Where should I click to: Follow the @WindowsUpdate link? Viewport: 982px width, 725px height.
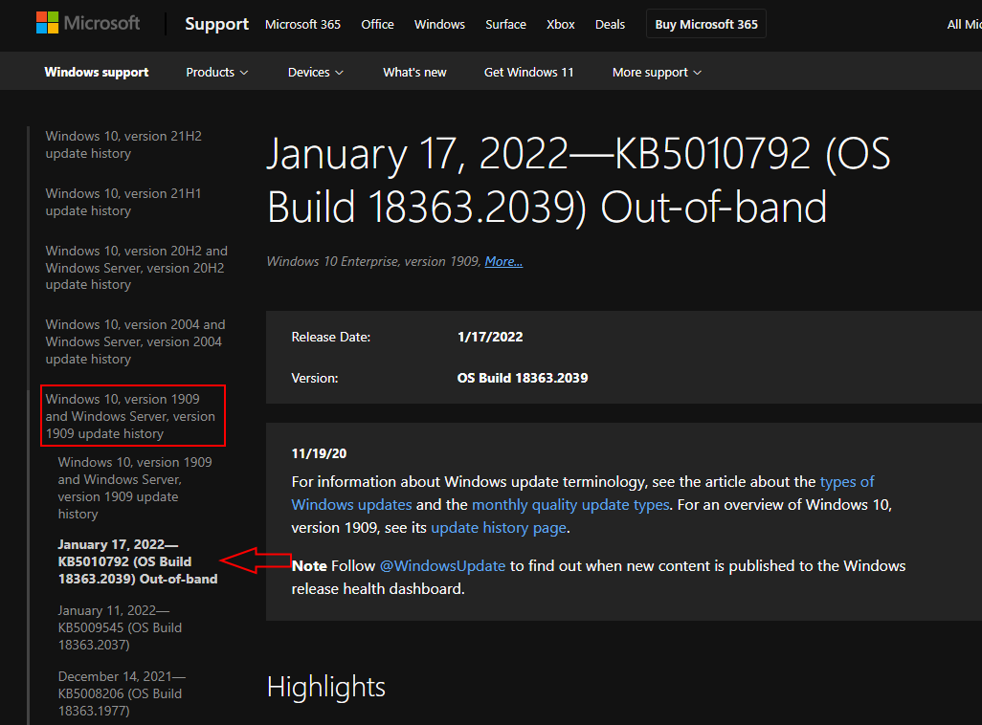click(x=442, y=565)
